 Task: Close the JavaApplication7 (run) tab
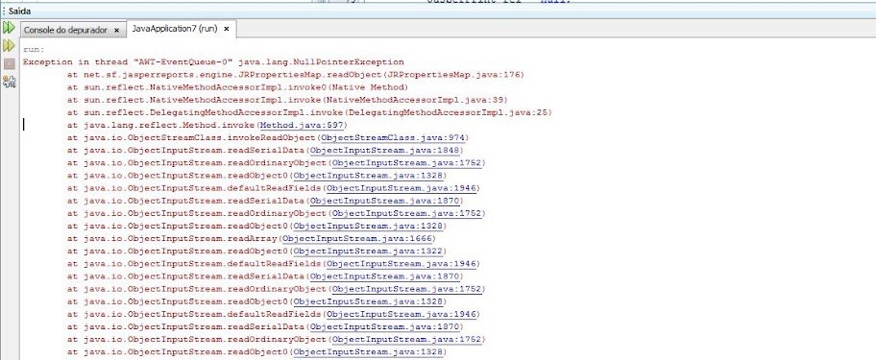click(x=227, y=29)
